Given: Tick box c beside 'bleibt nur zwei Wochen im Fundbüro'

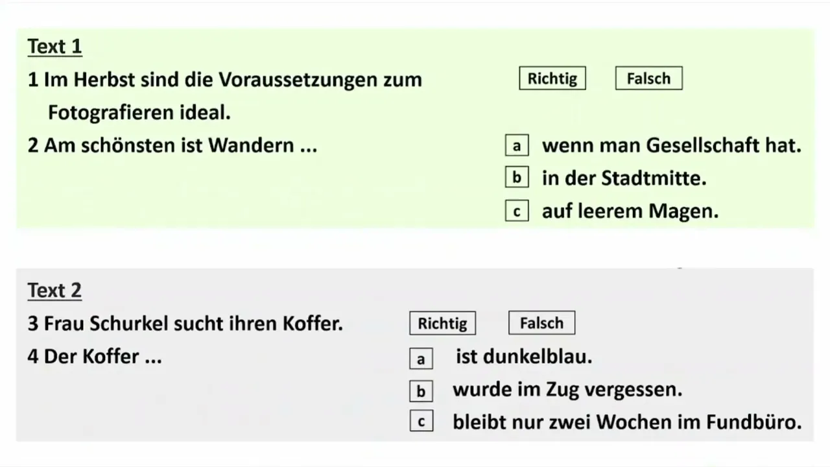Looking at the screenshot, I should (421, 422).
